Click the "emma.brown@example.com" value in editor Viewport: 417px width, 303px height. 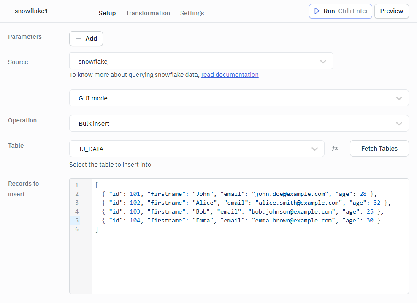click(293, 220)
